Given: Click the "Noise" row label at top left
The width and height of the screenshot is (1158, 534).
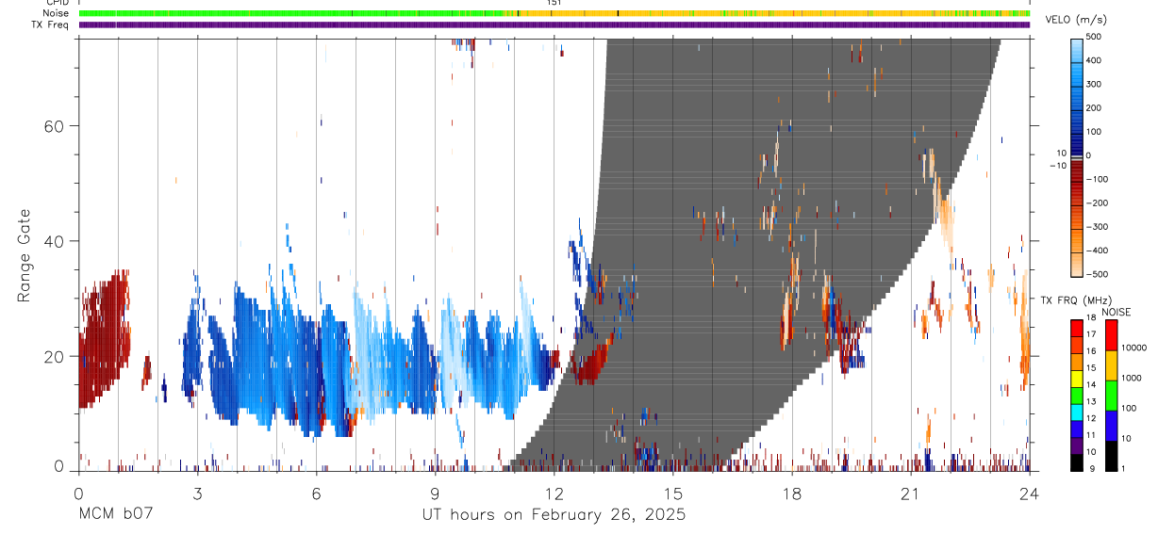Looking at the screenshot, I should (x=56, y=13).
